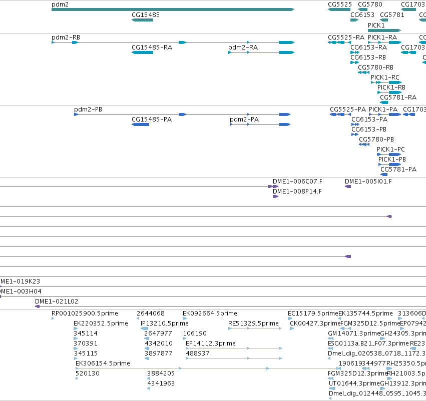Open the DME1-019K23 BAC clone
426x401 pixels.
(x=213, y=287)
